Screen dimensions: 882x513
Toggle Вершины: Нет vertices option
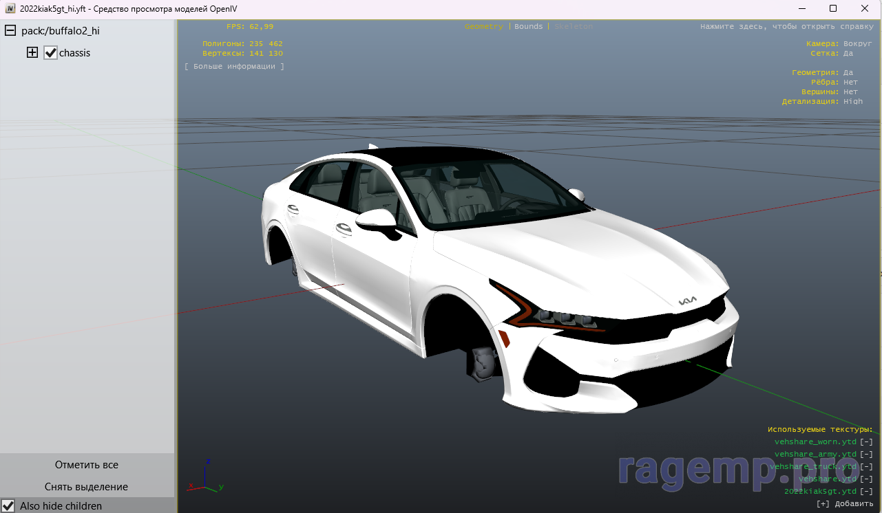830,91
